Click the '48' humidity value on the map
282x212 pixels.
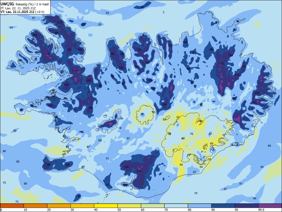coord(201,121)
